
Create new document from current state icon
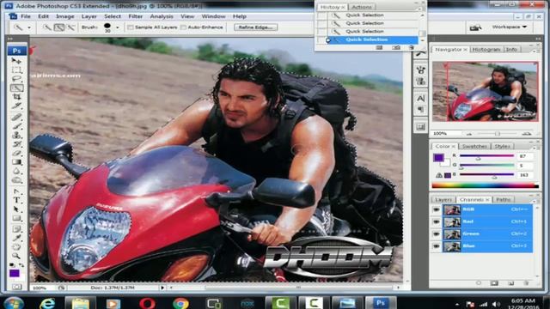[379, 47]
